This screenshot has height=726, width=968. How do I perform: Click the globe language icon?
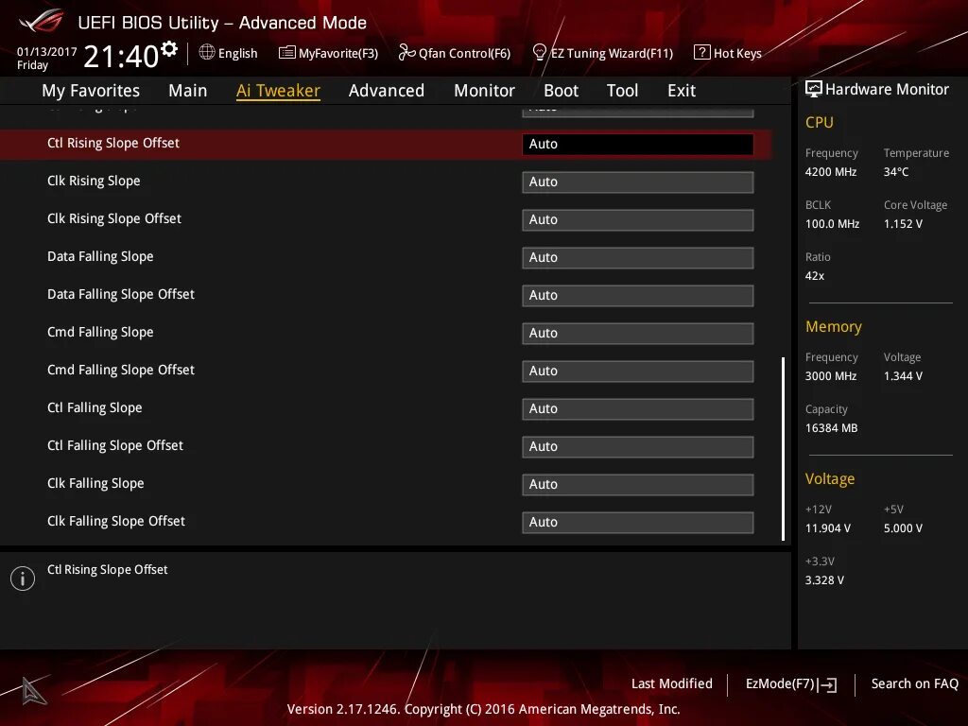[x=207, y=53]
